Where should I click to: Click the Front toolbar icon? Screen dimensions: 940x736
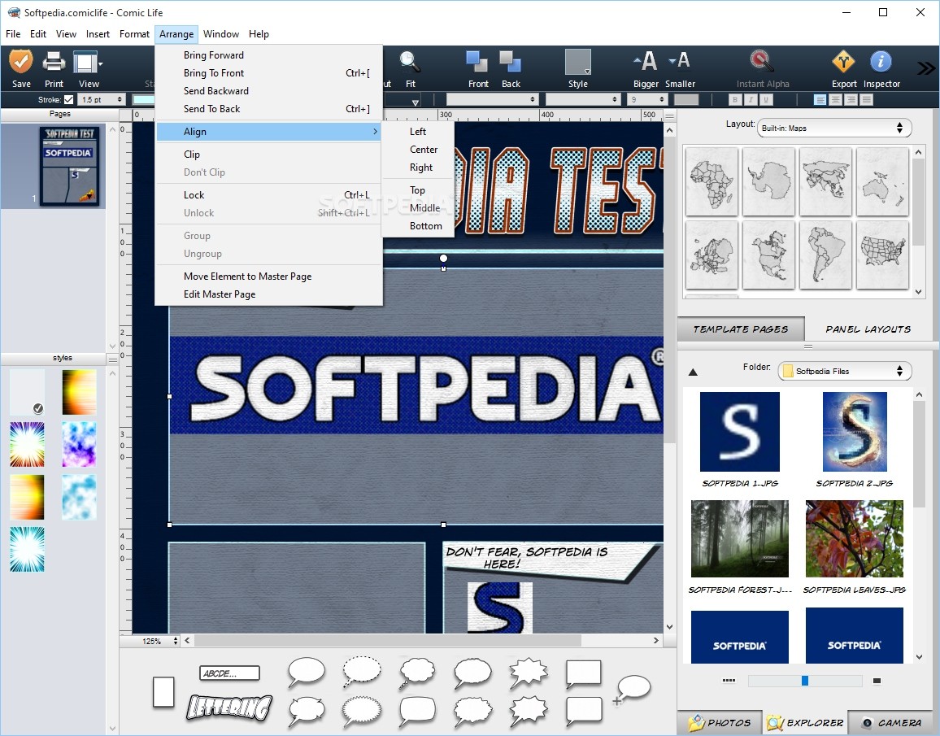click(x=478, y=62)
